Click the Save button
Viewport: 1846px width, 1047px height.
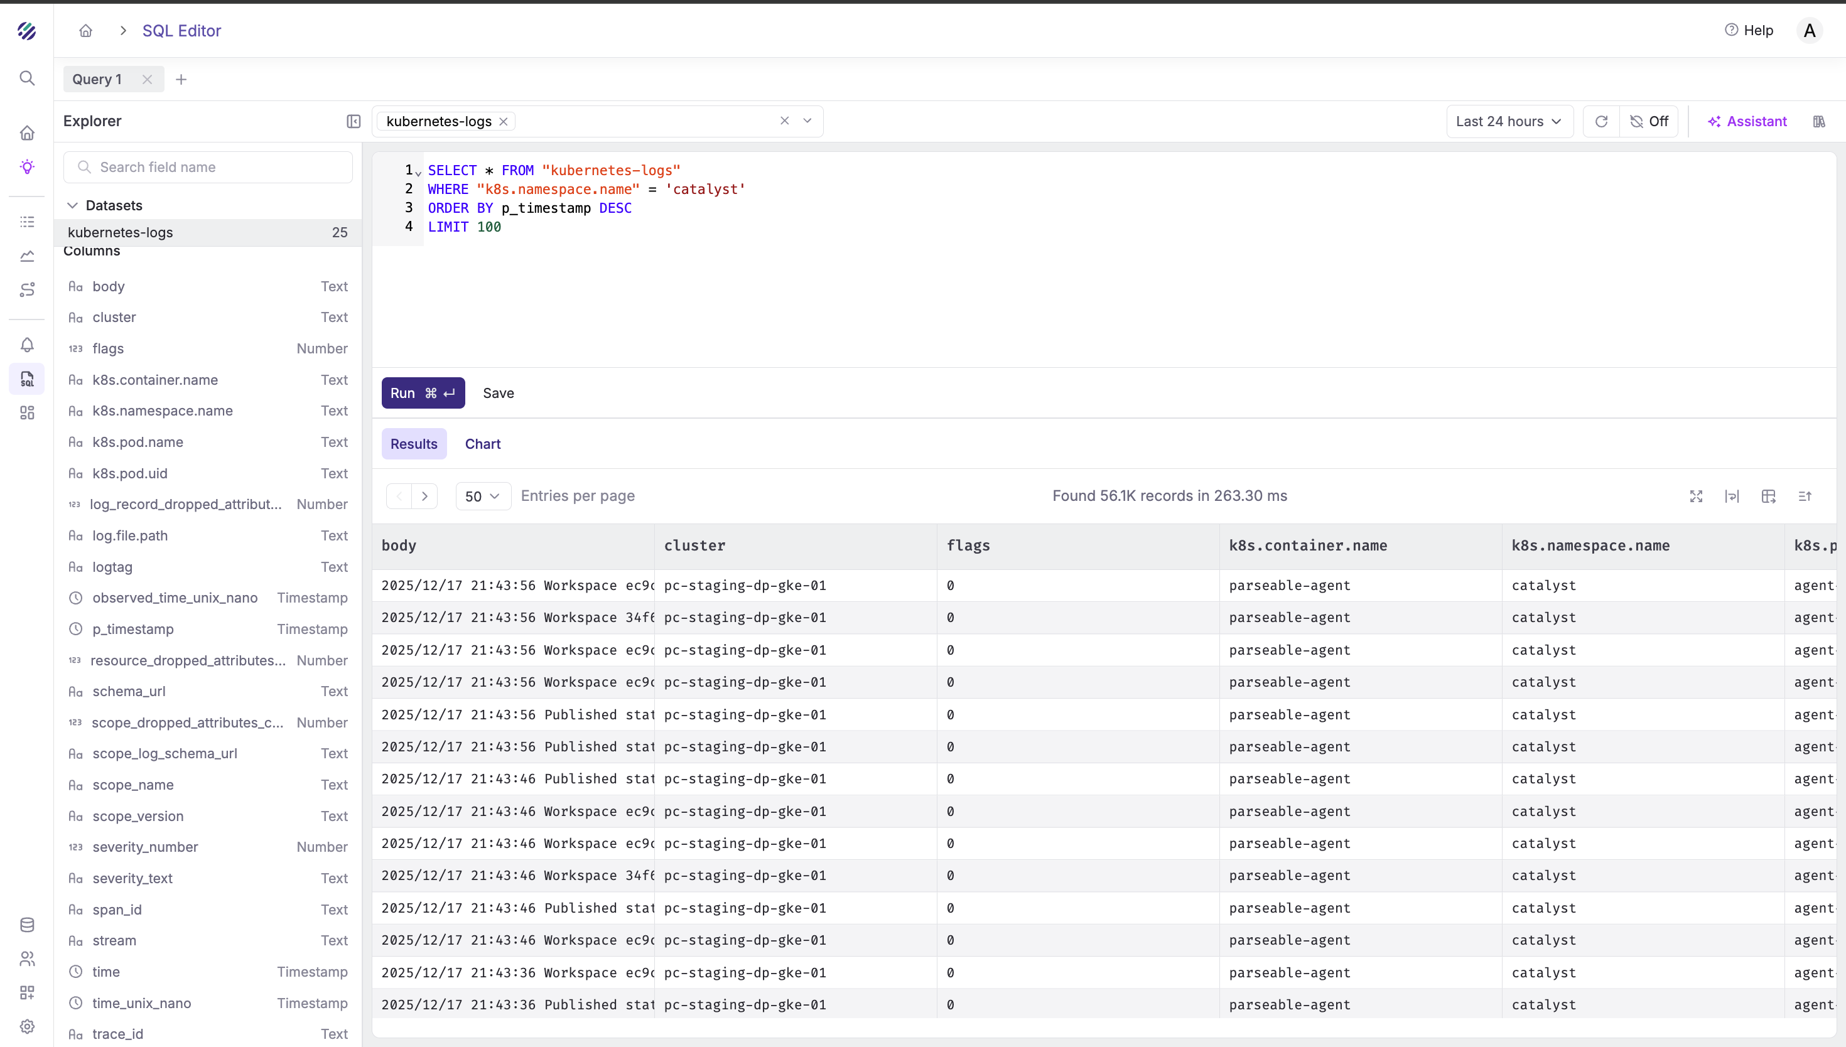click(x=499, y=394)
